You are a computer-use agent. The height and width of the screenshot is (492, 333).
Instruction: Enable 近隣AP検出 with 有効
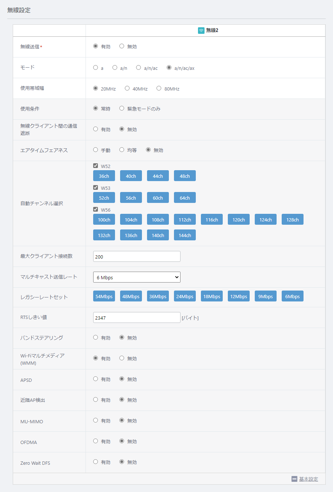tap(95, 400)
